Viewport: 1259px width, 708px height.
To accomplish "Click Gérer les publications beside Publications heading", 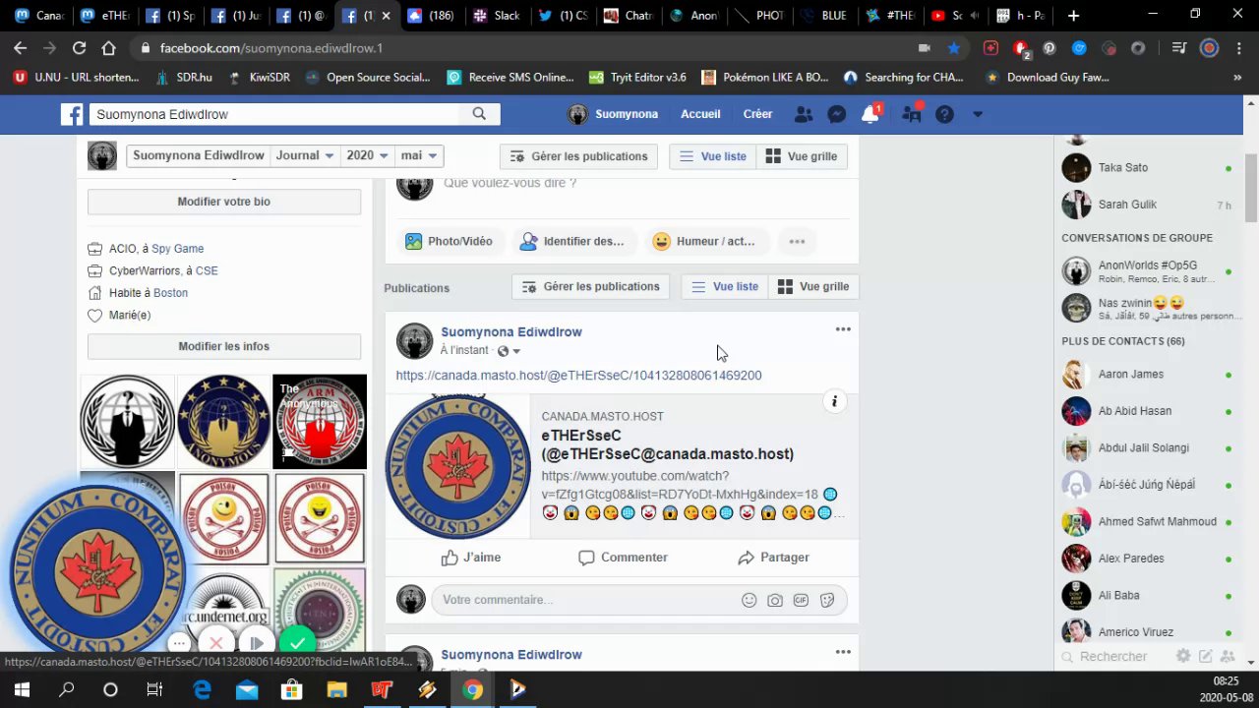I will (x=591, y=286).
